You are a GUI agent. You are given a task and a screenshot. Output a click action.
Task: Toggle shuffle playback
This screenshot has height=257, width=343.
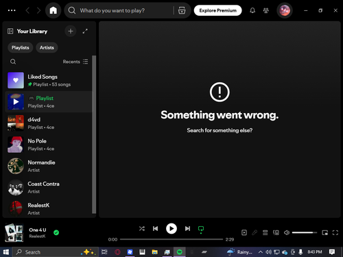point(142,228)
